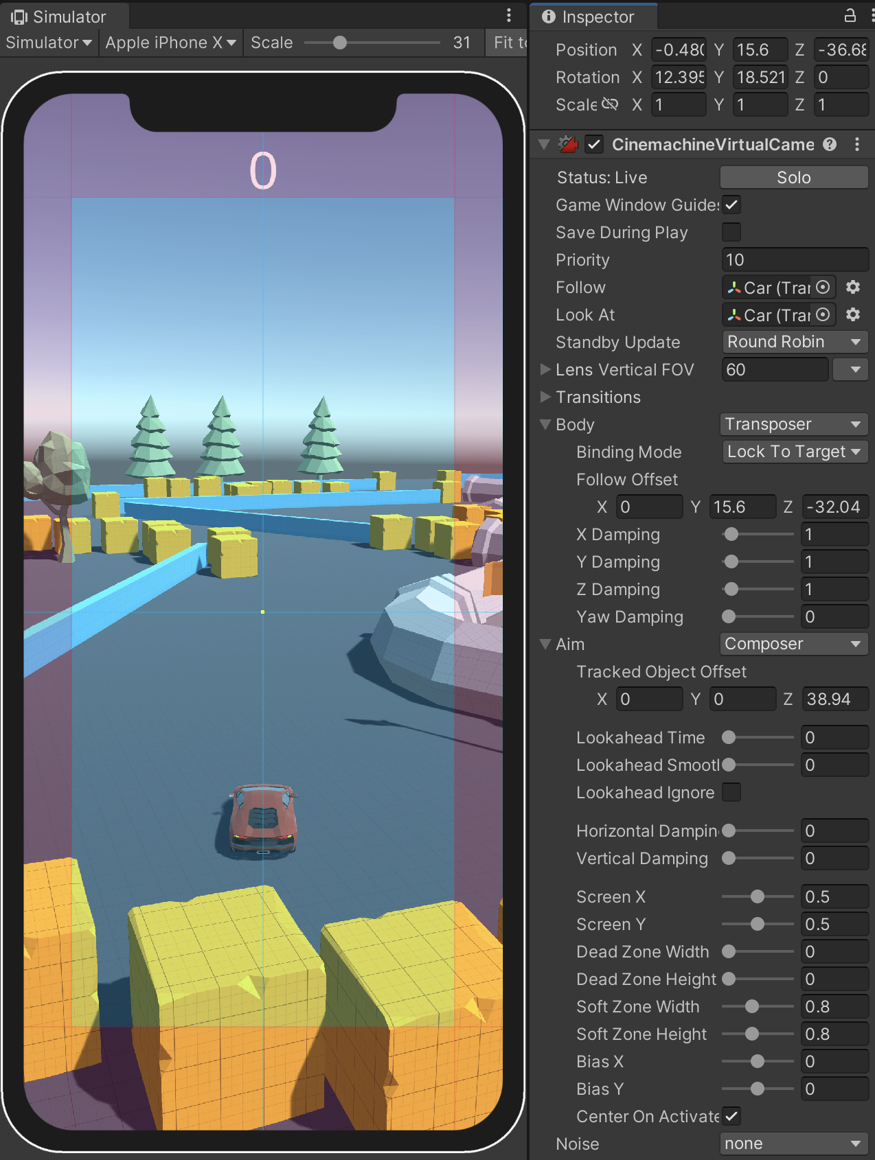Viewport: 875px width, 1160px height.
Task: Toggle Game Window Guides checkbox
Action: (731, 205)
